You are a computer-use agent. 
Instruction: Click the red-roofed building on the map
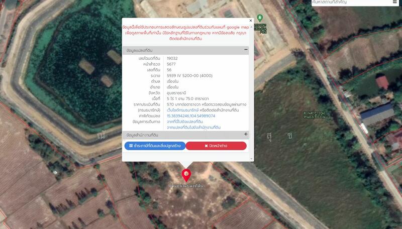(382, 82)
